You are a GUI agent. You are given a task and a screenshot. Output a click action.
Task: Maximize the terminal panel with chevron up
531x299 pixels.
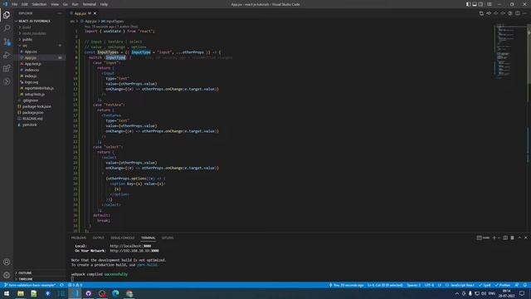coord(519,238)
